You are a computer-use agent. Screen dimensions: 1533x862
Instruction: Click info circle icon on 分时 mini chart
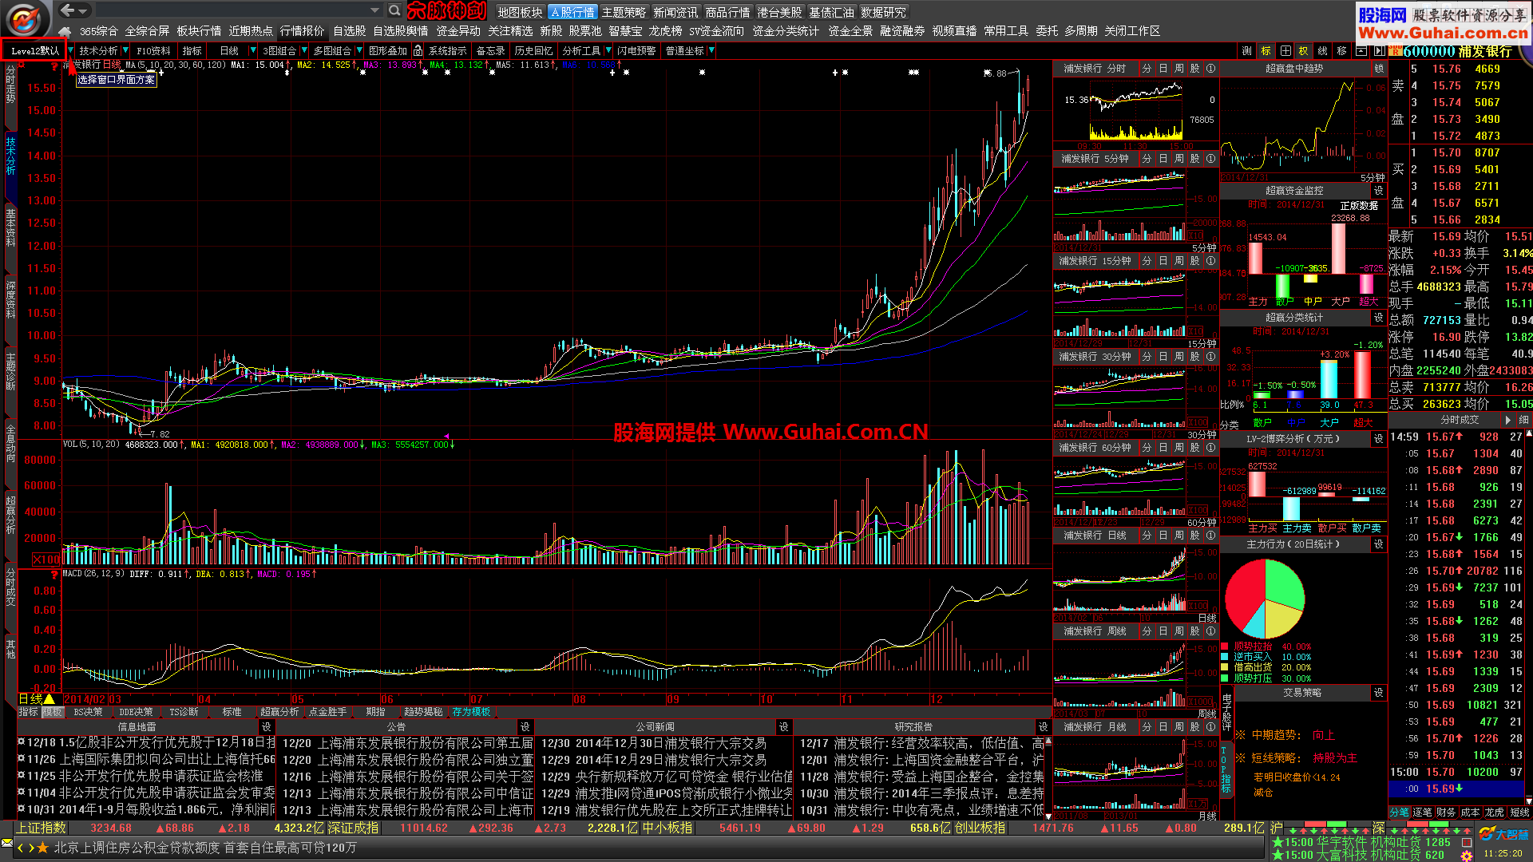(1211, 69)
